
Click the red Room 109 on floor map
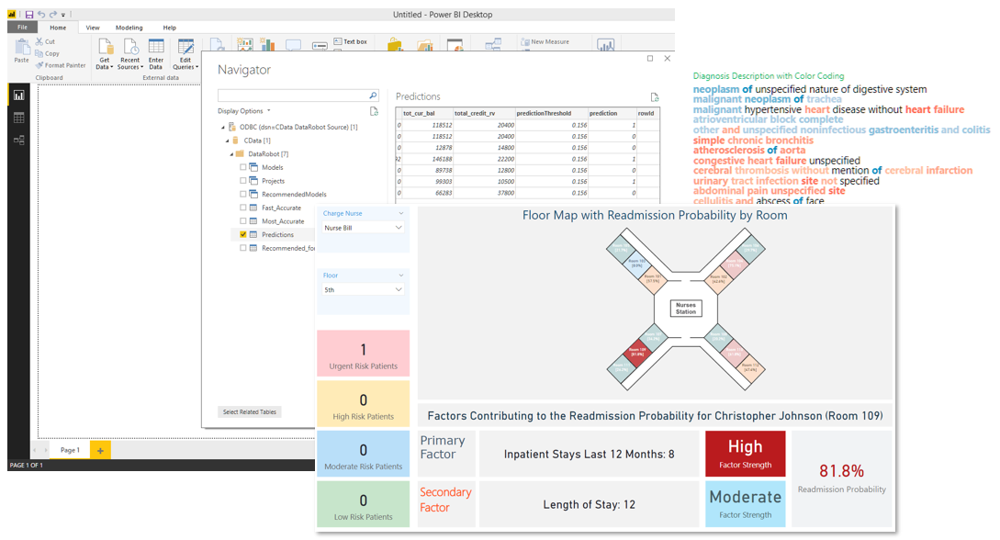[638, 352]
